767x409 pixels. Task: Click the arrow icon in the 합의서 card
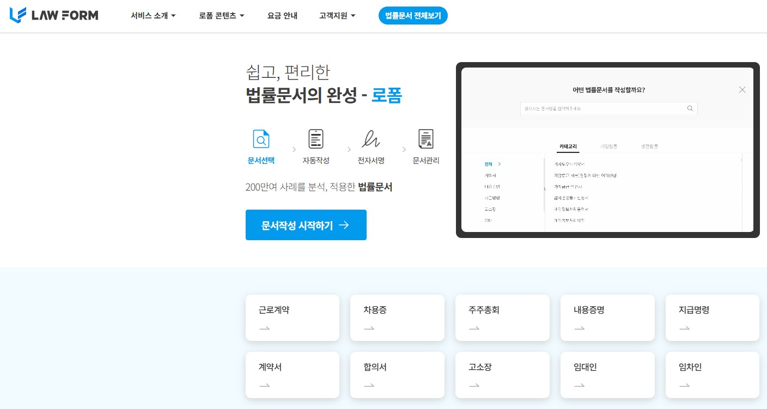point(369,386)
